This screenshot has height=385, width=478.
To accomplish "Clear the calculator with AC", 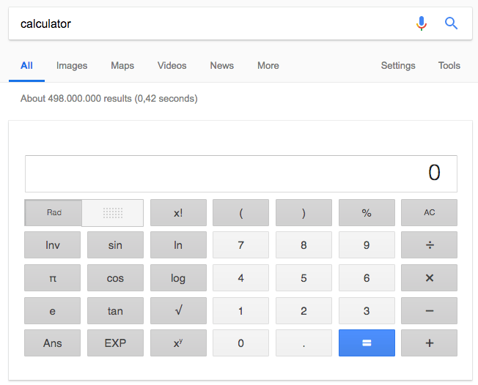I will [429, 213].
